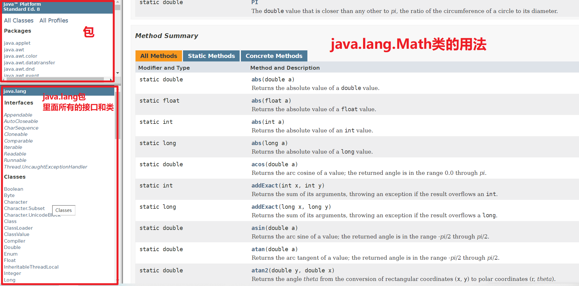This screenshot has width=579, height=286.
Task: Open the Boolean class
Action: point(14,189)
